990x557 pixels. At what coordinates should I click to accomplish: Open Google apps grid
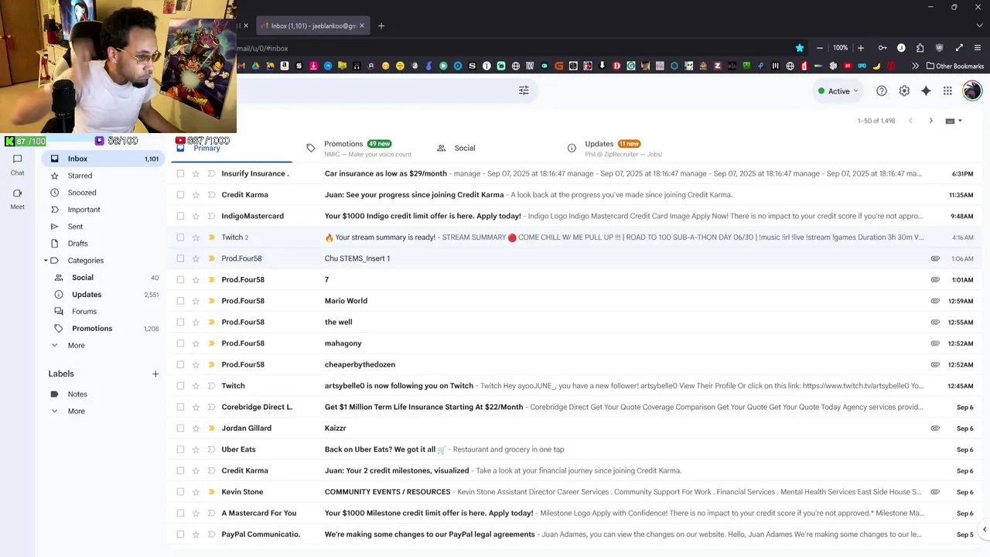point(947,91)
